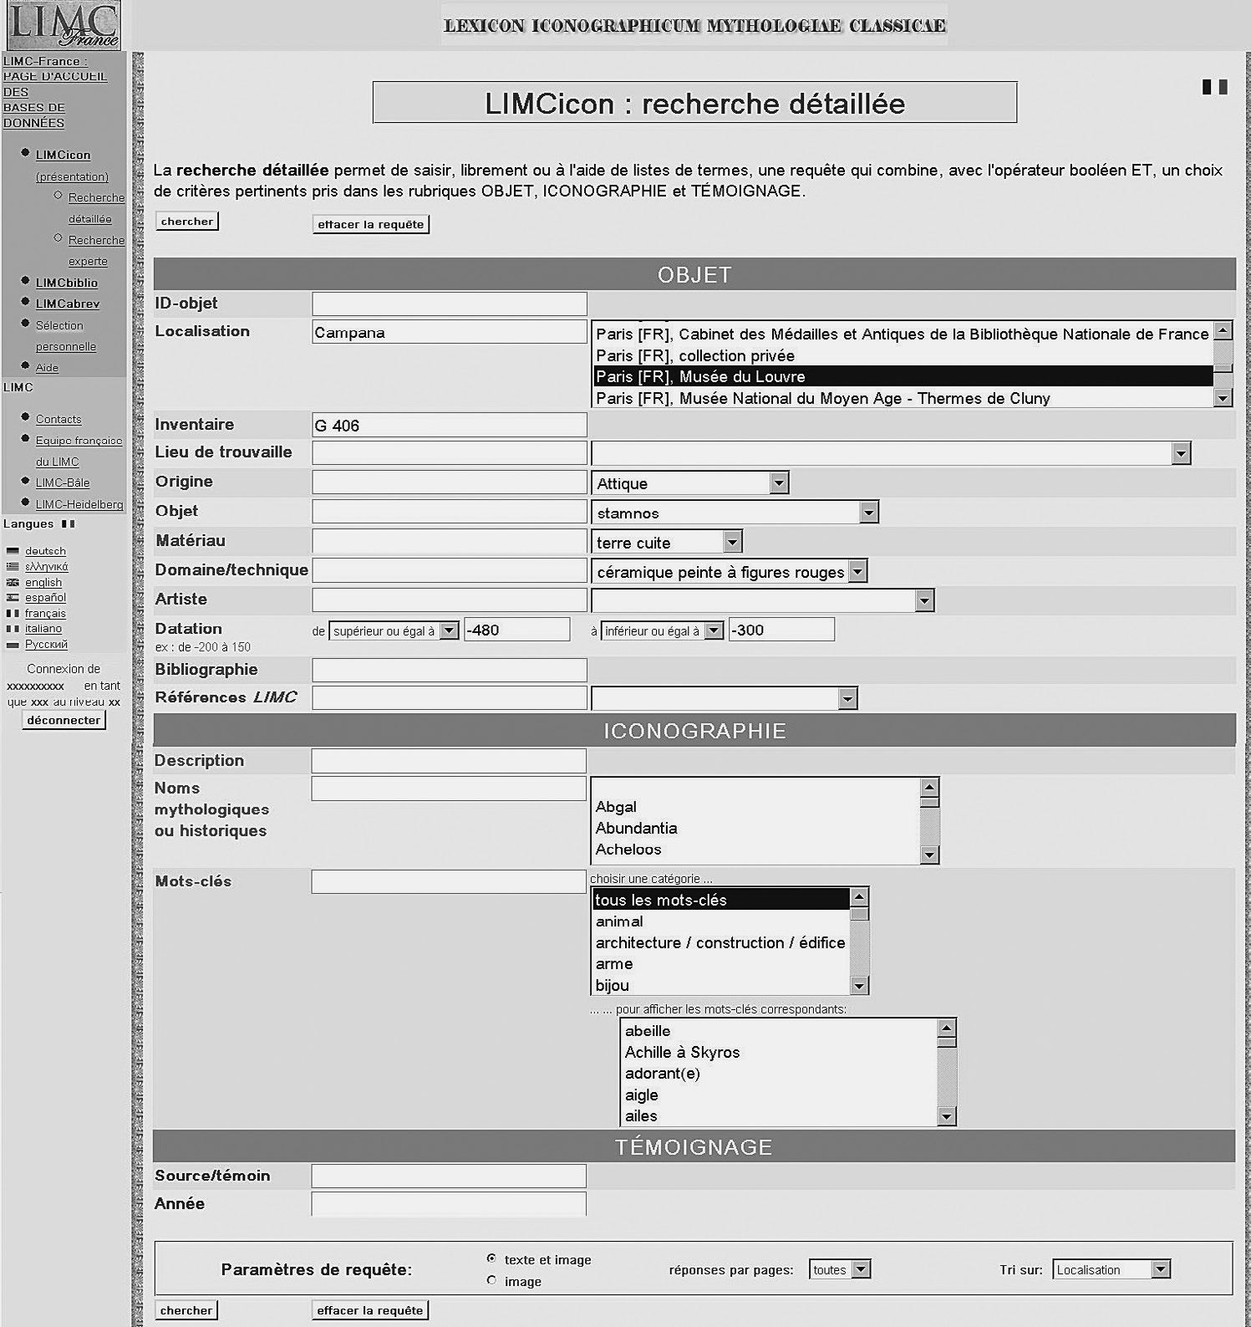
Task: Click the LIMC France logo
Action: pos(64,25)
